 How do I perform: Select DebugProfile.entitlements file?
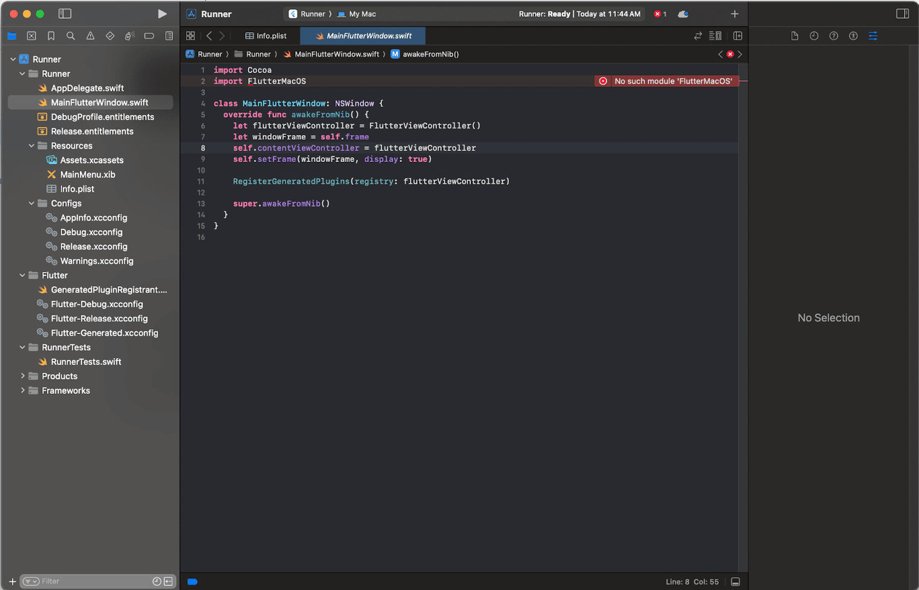(x=102, y=117)
